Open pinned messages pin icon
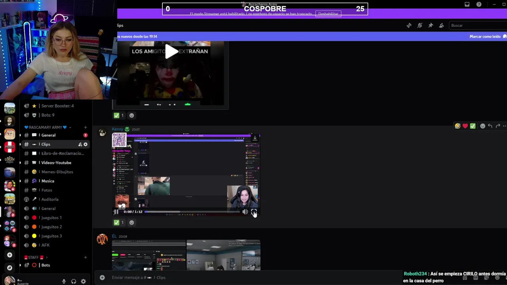The width and height of the screenshot is (507, 285). pyautogui.click(x=431, y=25)
